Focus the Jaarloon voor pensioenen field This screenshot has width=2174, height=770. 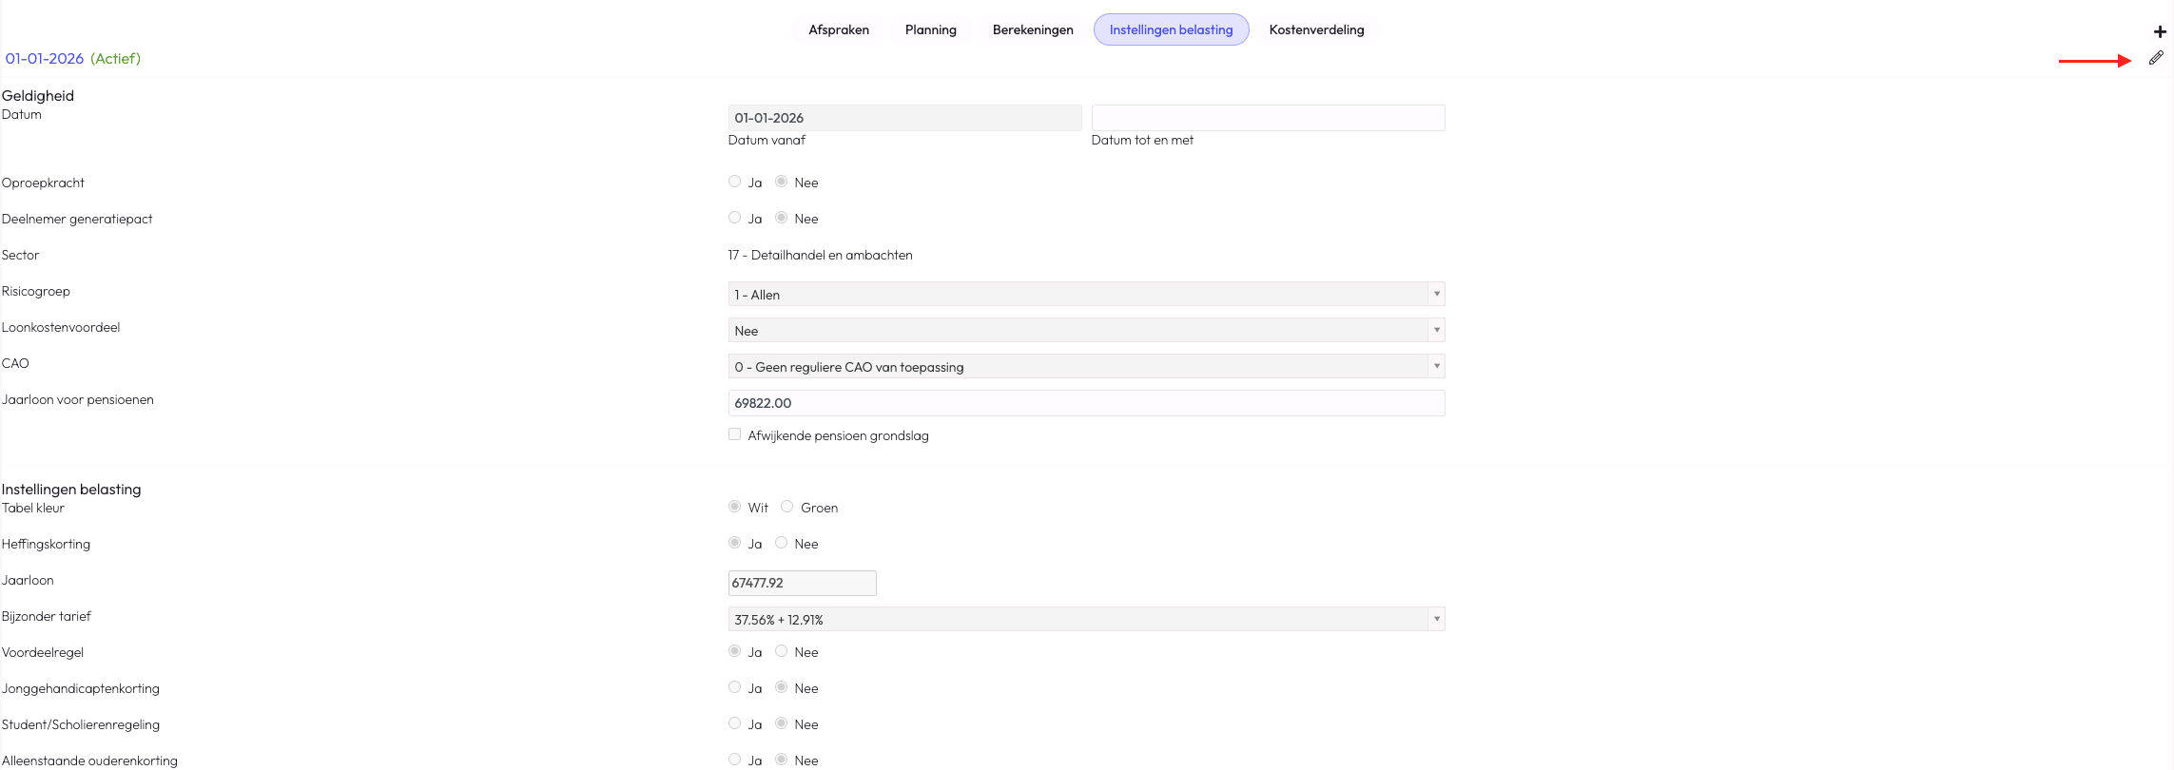(x=1086, y=403)
